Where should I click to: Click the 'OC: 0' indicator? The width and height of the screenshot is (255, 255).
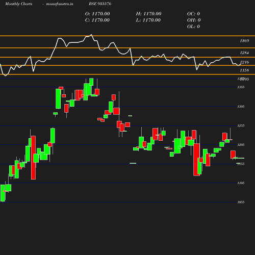(193, 14)
